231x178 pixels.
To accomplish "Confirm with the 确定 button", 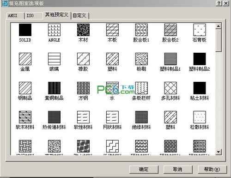I will (144, 169).
